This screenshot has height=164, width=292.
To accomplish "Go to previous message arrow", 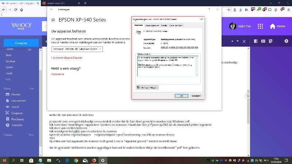I will coord(232,41).
